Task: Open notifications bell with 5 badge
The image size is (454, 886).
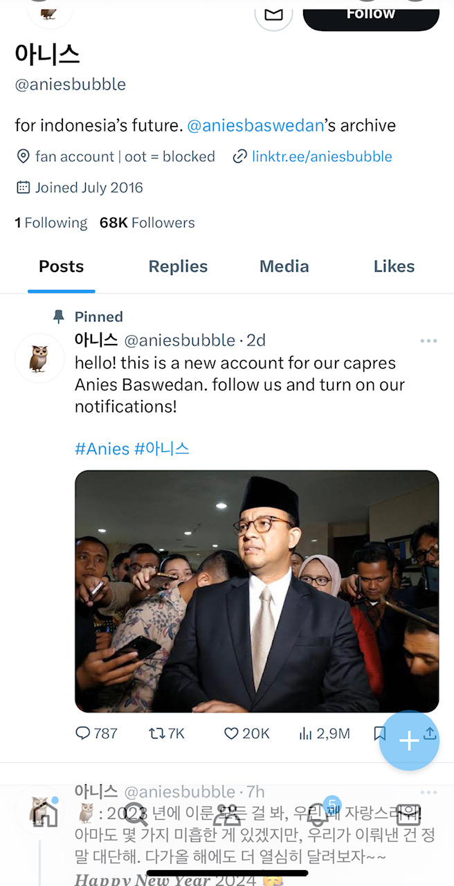Action: click(x=318, y=813)
